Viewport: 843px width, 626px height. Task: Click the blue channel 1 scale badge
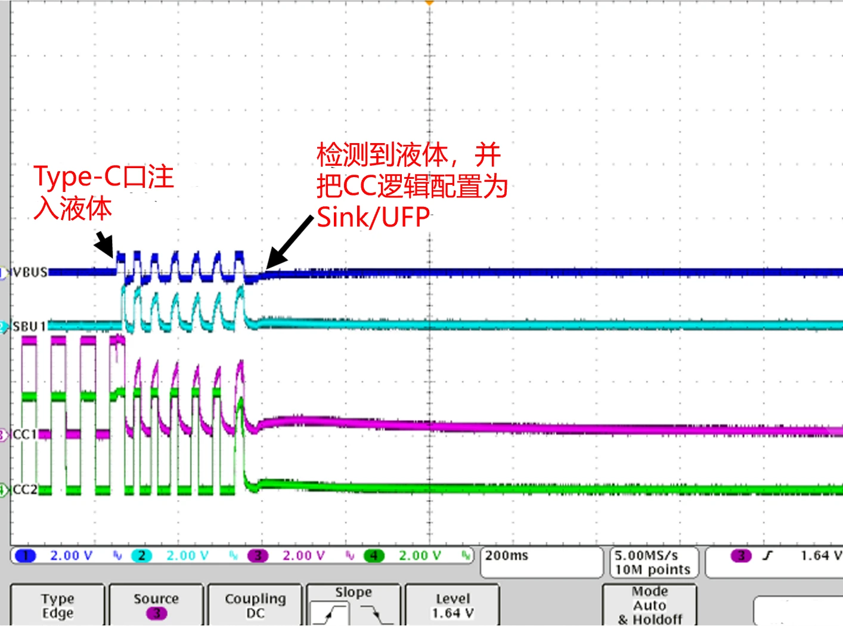coord(25,556)
